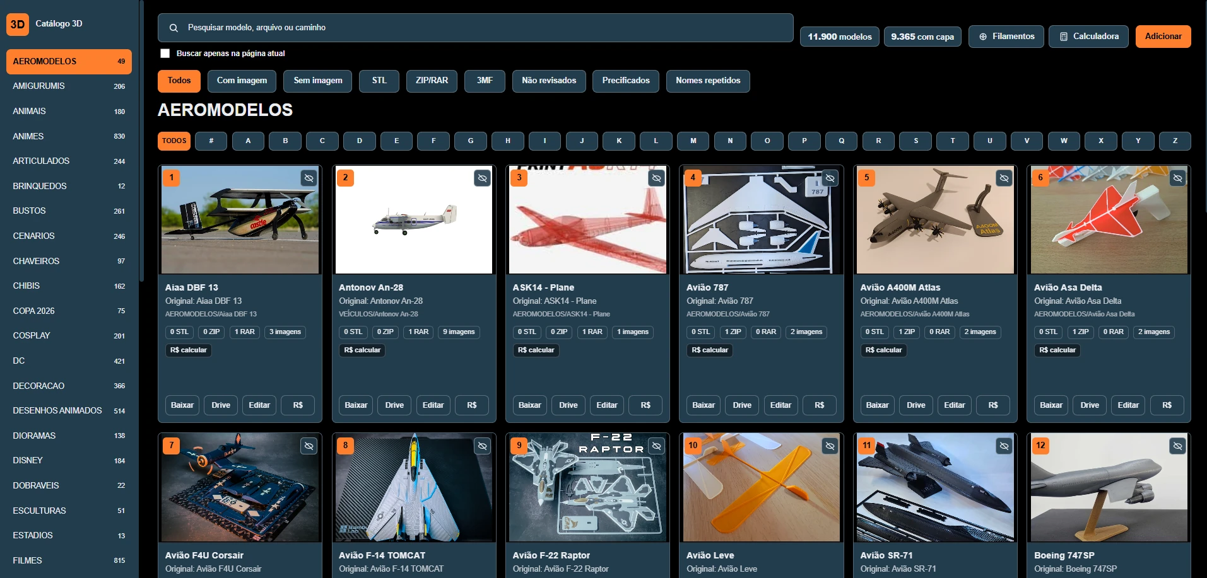1207x578 pixels.
Task: Filter models by letter A
Action: [248, 141]
